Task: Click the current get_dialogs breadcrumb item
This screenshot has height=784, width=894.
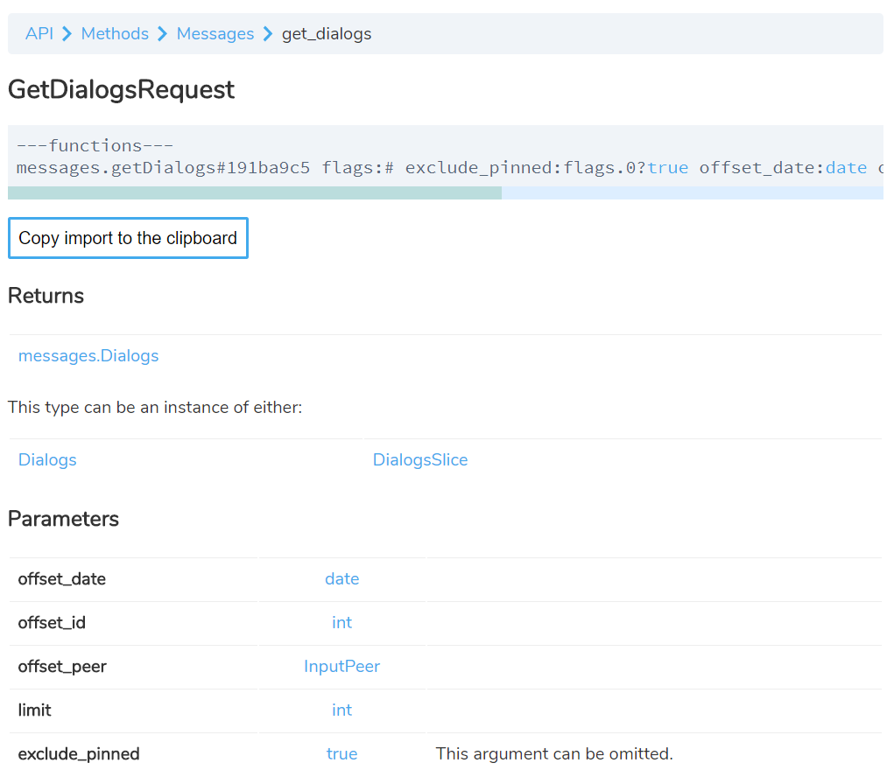Action: pyautogui.click(x=327, y=34)
